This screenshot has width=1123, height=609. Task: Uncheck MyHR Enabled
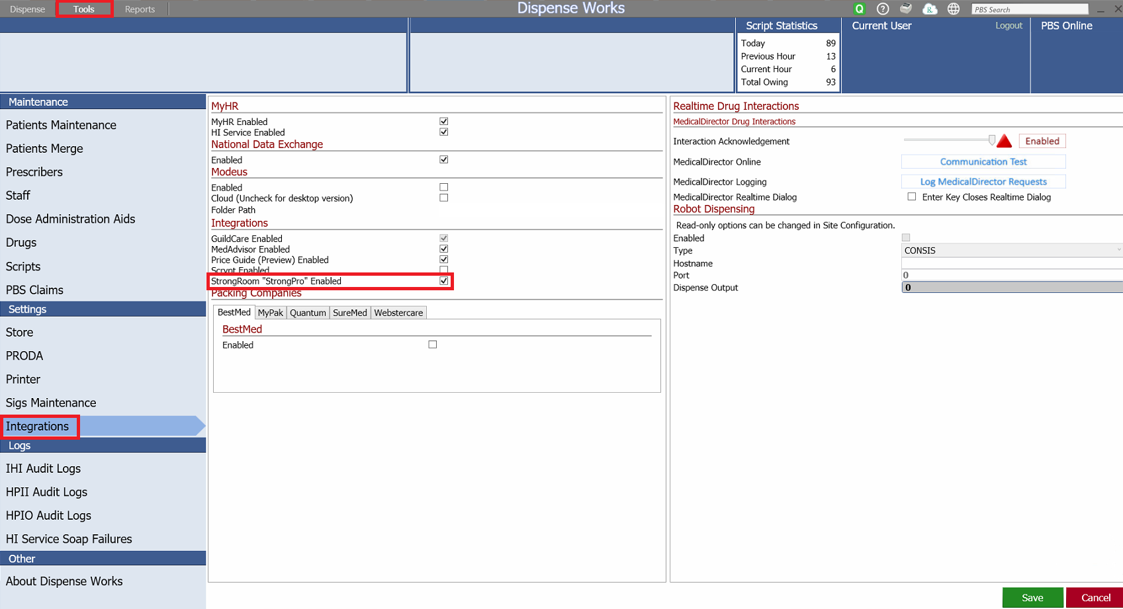[x=443, y=121]
